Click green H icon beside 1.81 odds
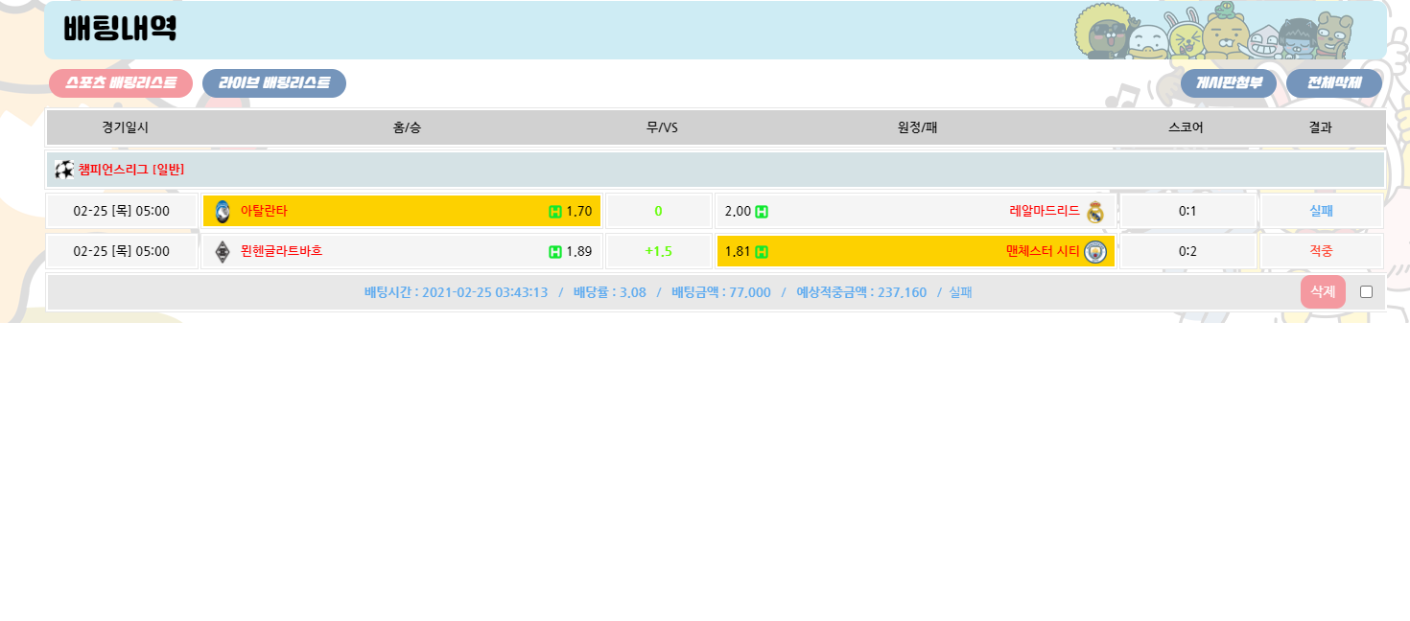This screenshot has height=621, width=1410. [762, 252]
